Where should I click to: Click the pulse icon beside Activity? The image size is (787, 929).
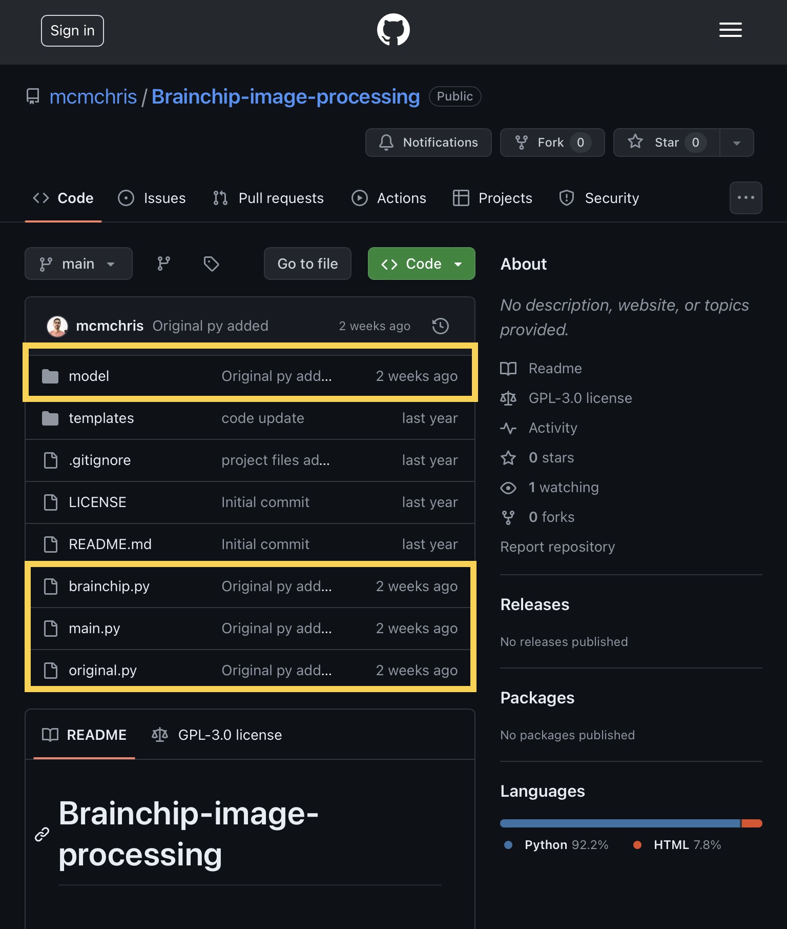click(508, 428)
